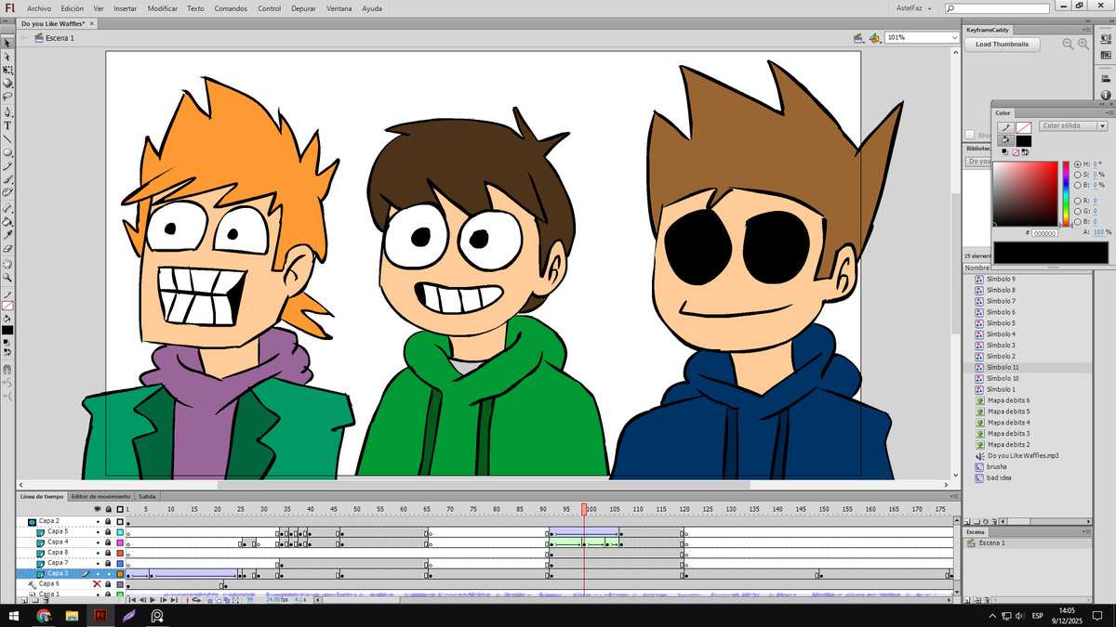Play the timeline animation
Screen dimensions: 1116x627
pos(153,600)
